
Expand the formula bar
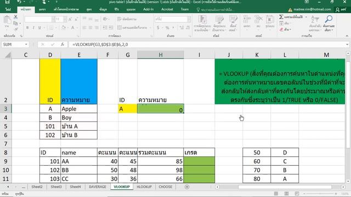click(347, 44)
